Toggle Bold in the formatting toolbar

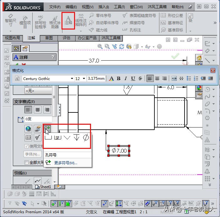(x=119, y=79)
